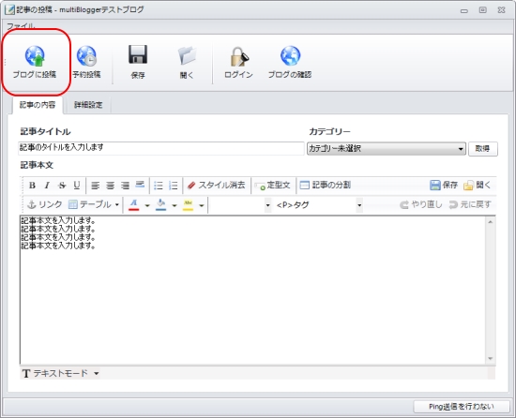Open the ファイル menu
This screenshot has height=418, width=516.
point(21,26)
